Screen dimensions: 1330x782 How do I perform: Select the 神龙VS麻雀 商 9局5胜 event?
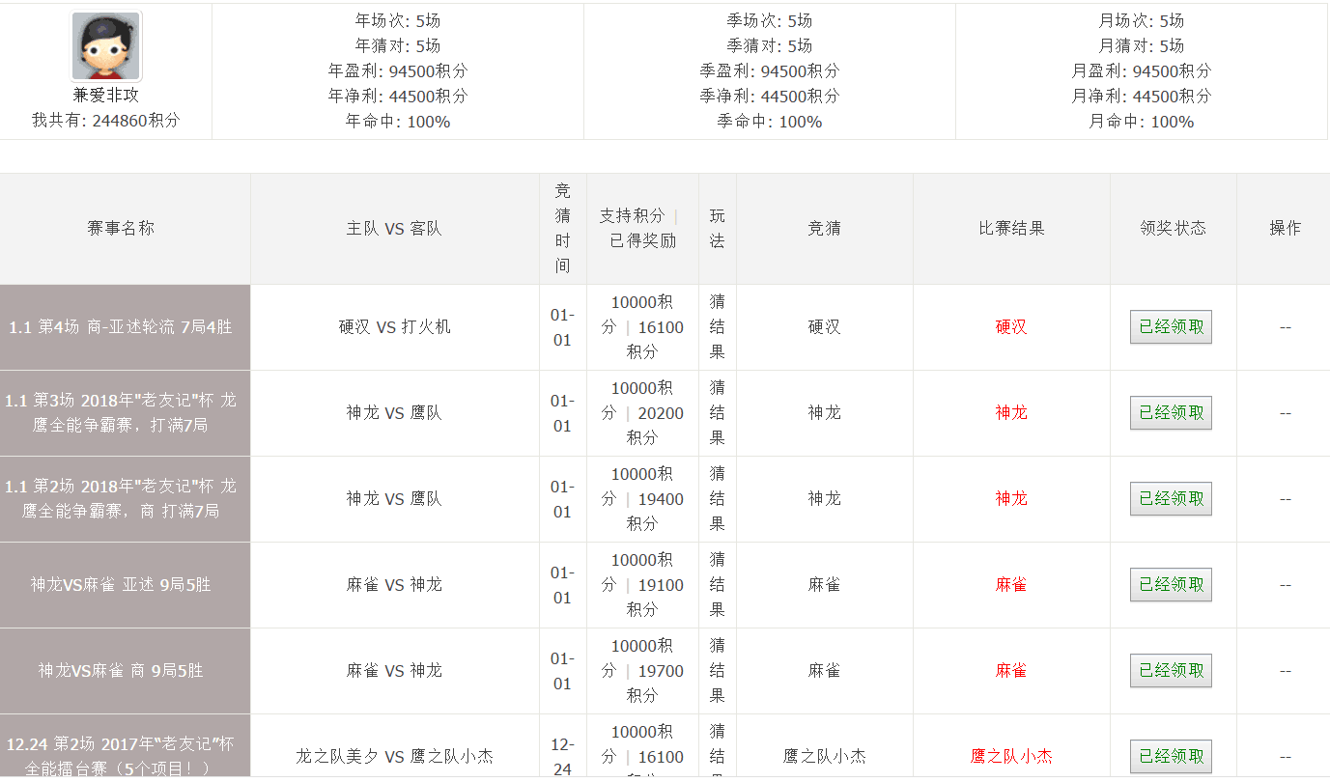(x=121, y=671)
